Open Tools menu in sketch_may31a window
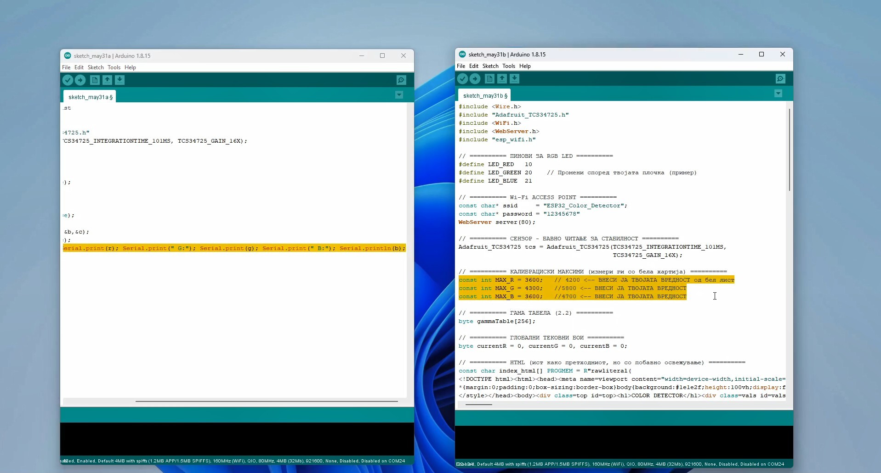 click(x=114, y=67)
